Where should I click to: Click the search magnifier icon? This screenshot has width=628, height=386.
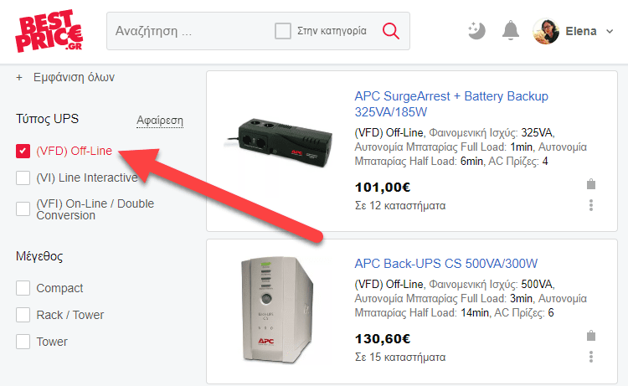click(391, 31)
